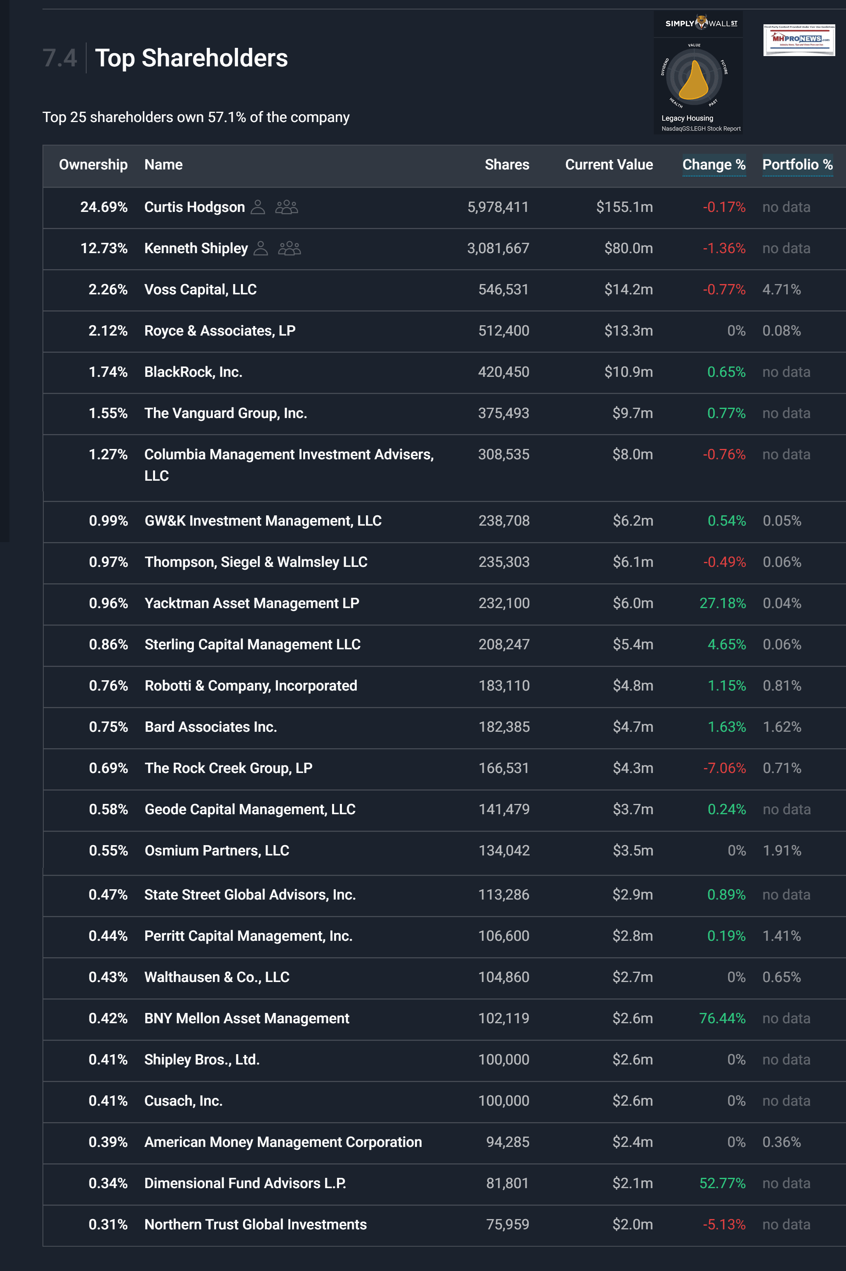Click the Top Shareholders heading
Viewport: 846px width, 1271px height.
[x=191, y=58]
